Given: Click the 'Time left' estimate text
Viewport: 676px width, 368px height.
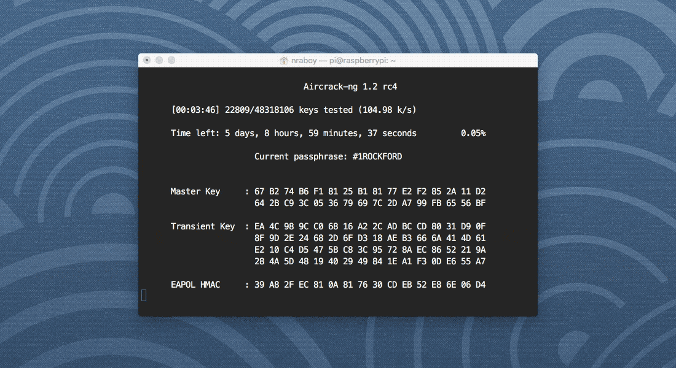Looking at the screenshot, I should (x=293, y=133).
